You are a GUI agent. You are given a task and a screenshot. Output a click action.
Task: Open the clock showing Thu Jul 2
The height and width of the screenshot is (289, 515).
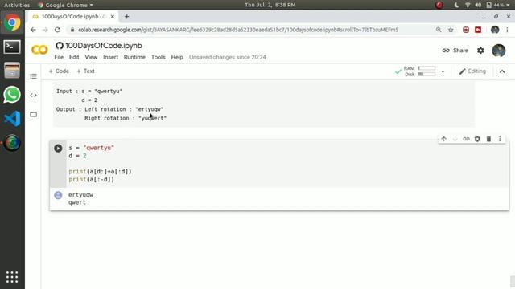pyautogui.click(x=270, y=5)
